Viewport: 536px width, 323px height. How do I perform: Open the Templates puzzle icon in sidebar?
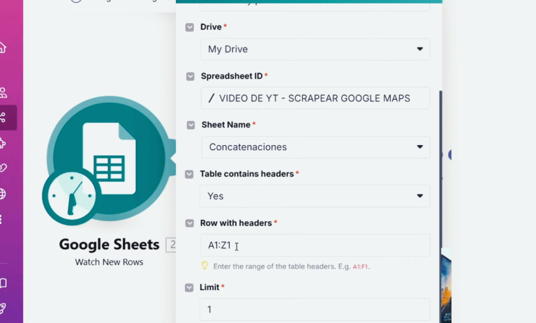coord(3,143)
